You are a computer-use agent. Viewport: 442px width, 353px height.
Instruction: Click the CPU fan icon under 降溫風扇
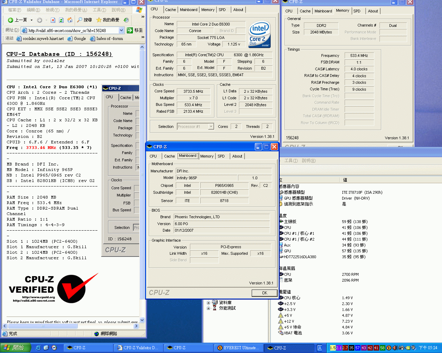click(x=281, y=274)
